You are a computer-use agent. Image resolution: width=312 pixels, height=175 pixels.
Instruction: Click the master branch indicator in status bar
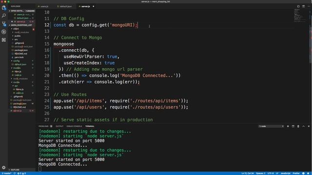coord(6,174)
